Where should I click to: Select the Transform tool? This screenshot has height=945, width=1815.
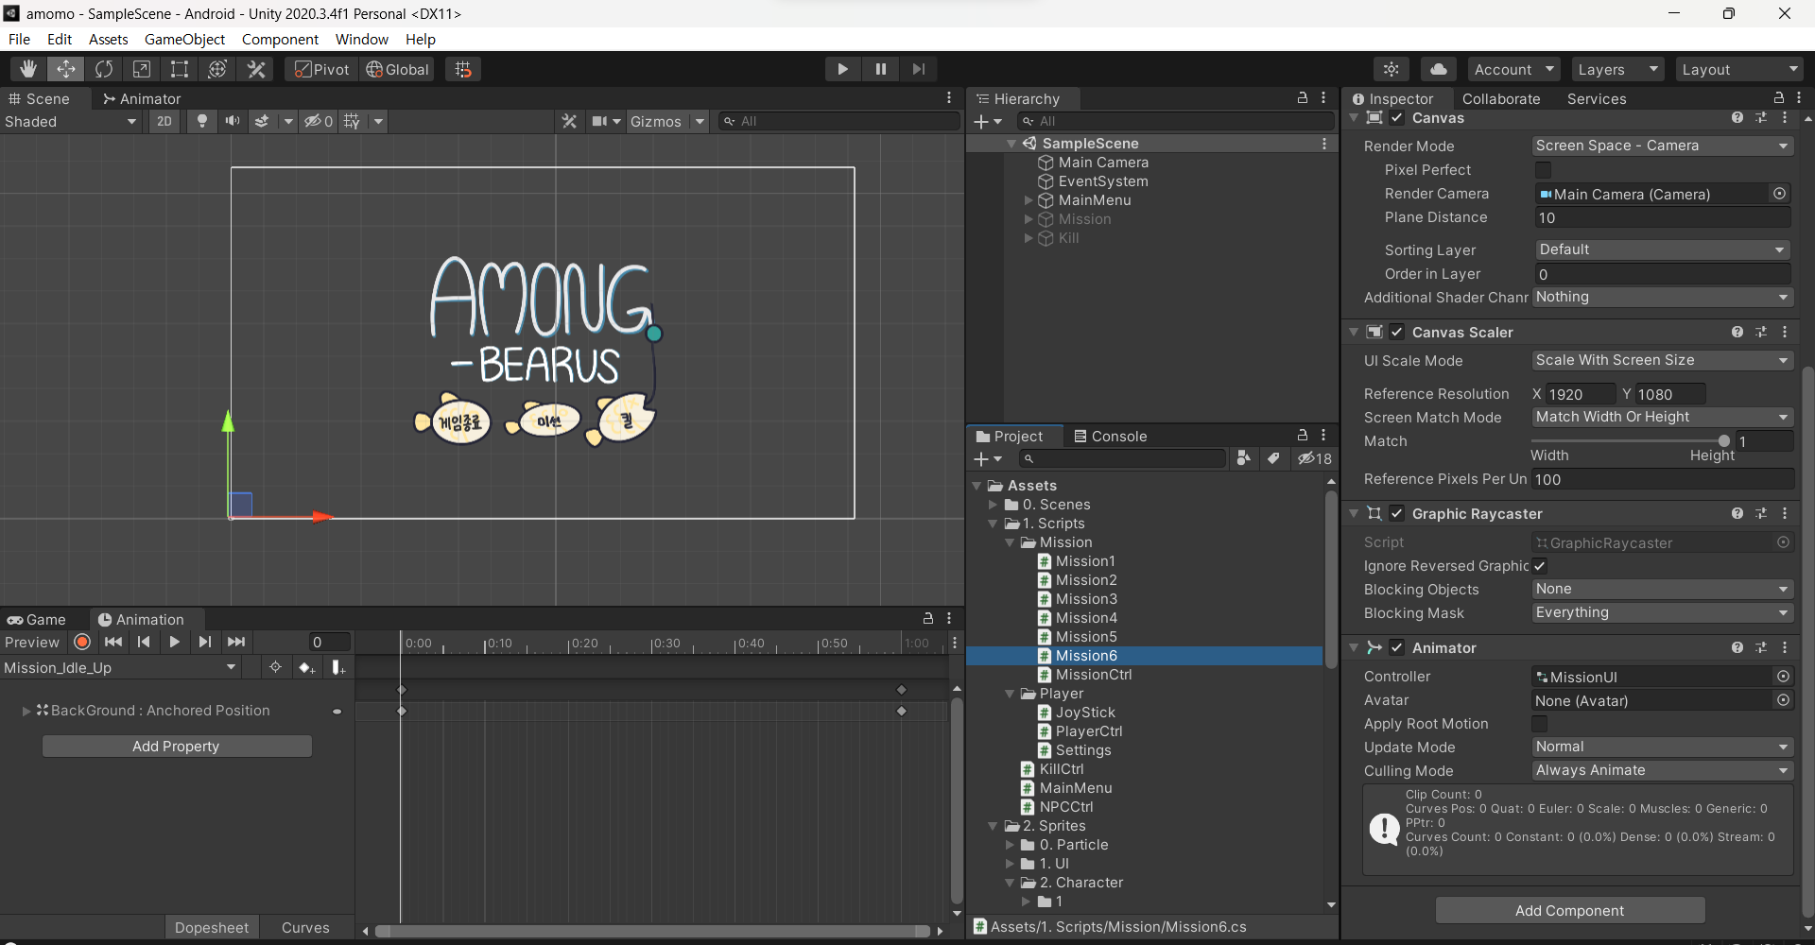coord(217,69)
